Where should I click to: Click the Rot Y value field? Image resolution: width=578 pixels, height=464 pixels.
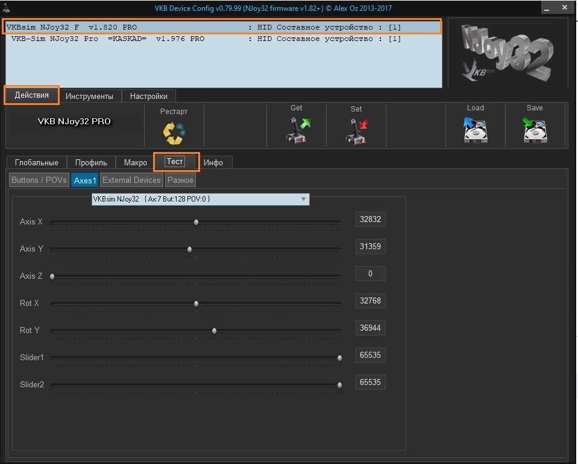point(370,328)
